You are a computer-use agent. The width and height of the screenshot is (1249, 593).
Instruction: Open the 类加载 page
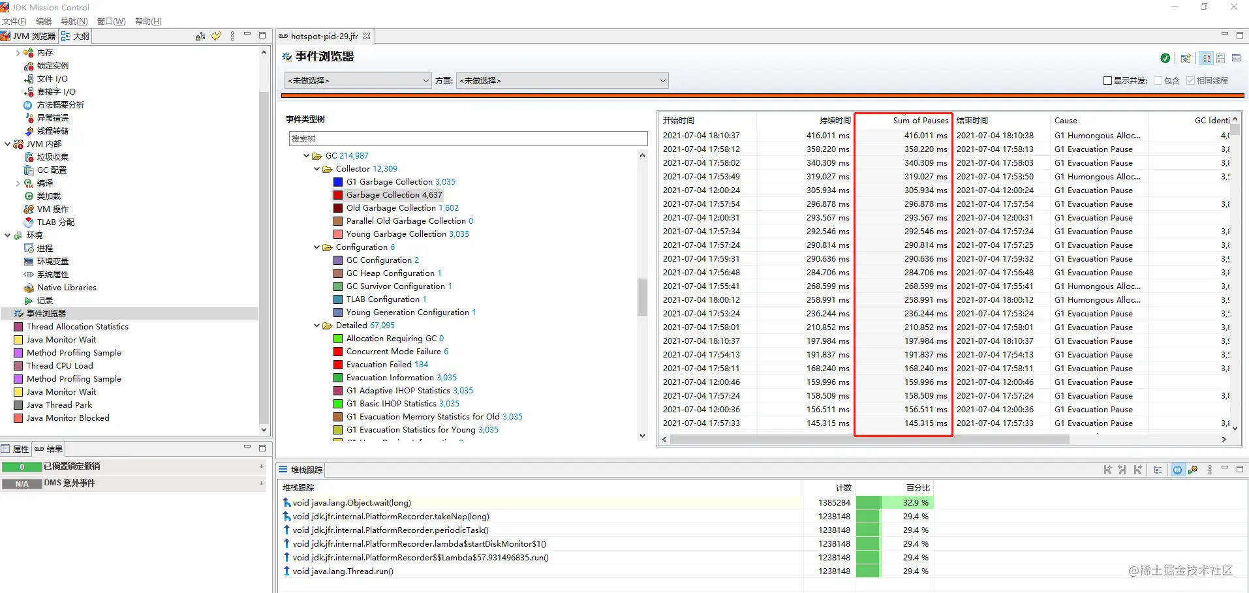coord(48,196)
